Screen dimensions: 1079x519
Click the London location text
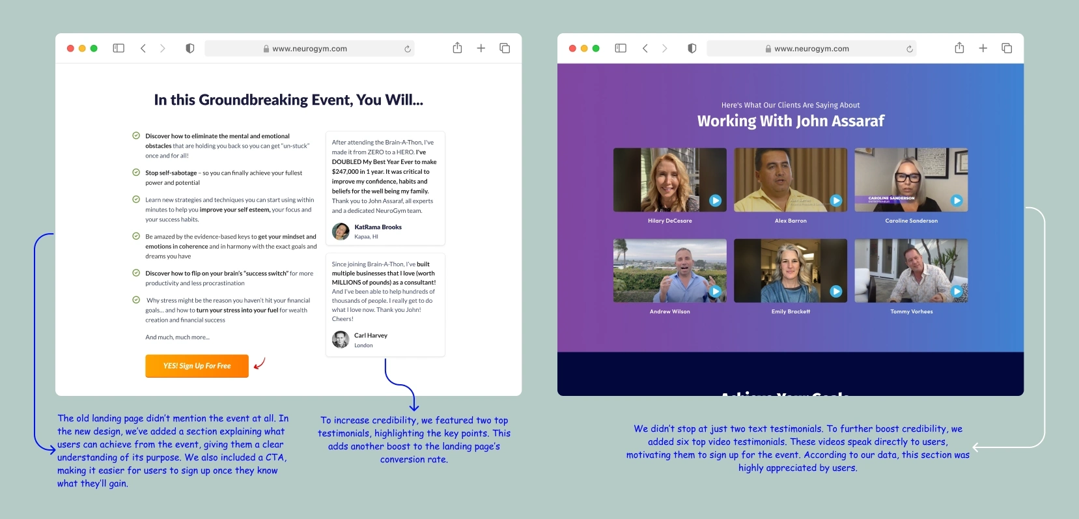pyautogui.click(x=363, y=346)
